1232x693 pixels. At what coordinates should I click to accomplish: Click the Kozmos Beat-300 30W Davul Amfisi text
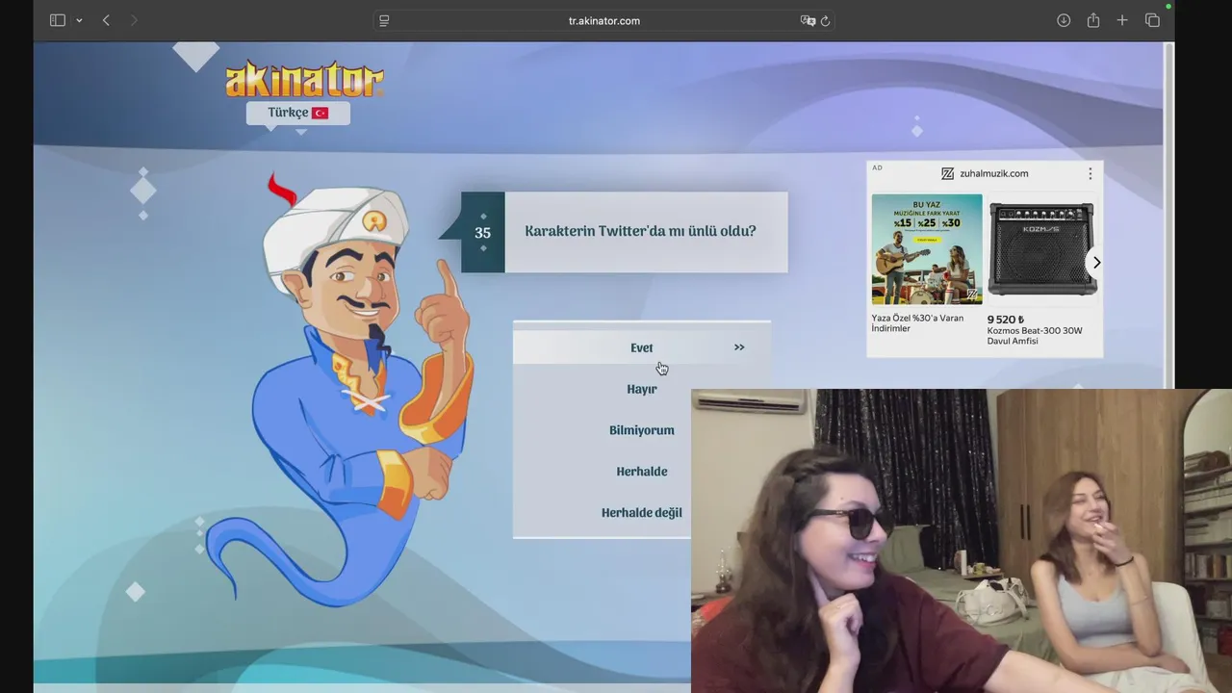point(1035,336)
